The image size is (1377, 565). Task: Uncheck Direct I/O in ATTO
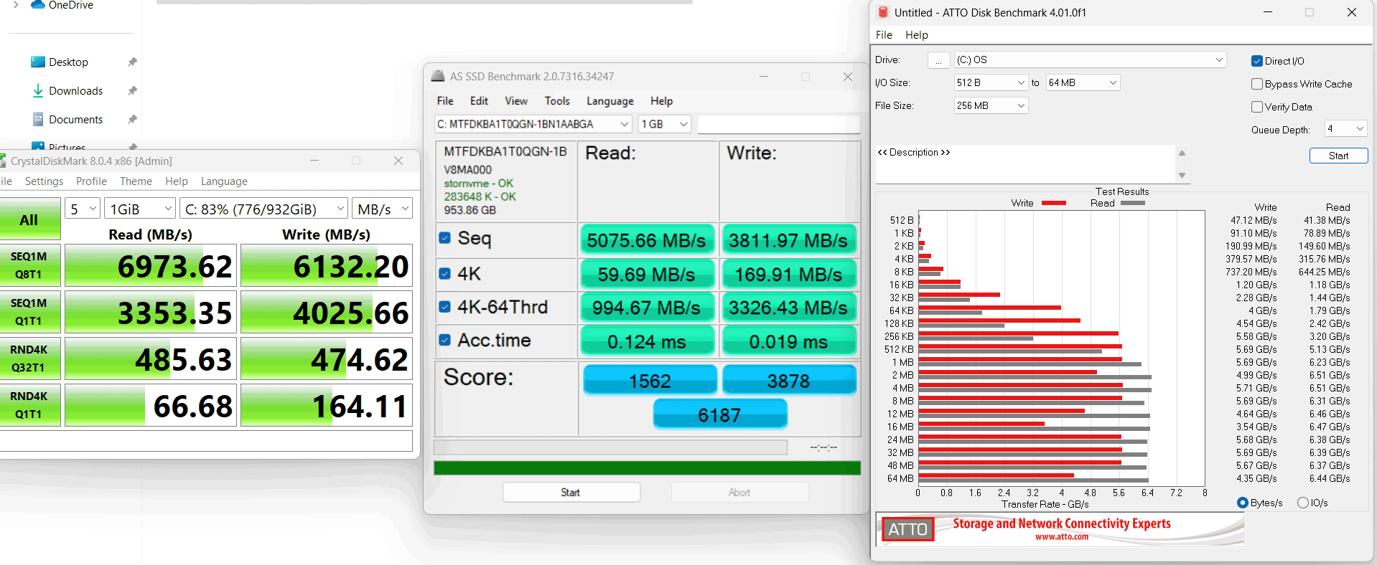tap(1257, 61)
